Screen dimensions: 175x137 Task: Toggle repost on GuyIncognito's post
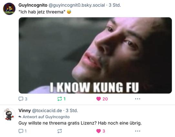[60, 99]
